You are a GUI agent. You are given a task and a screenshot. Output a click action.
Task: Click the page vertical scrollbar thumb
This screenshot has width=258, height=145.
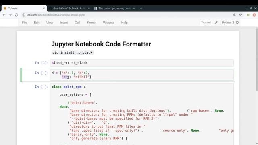point(257,60)
